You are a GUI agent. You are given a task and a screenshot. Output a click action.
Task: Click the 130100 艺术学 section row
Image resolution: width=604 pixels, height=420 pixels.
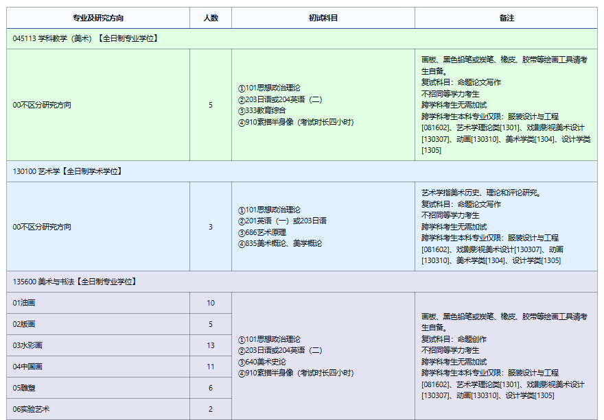(x=67, y=171)
